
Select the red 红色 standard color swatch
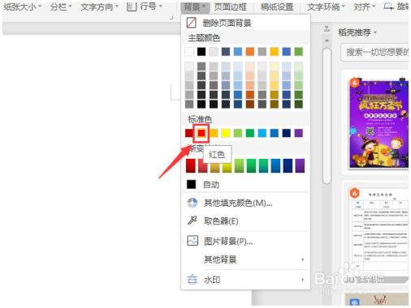pos(201,133)
